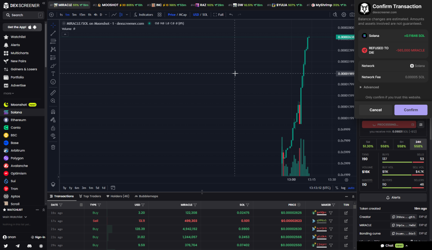Enable log scale on price axis

click(x=344, y=188)
